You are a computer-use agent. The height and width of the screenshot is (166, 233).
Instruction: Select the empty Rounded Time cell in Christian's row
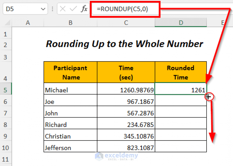pyautogui.click(x=181, y=135)
